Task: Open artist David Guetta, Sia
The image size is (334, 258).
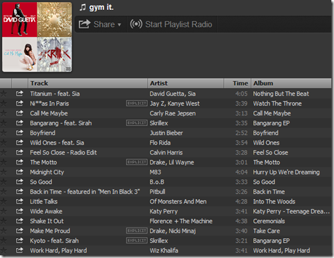Action: [x=172, y=94]
